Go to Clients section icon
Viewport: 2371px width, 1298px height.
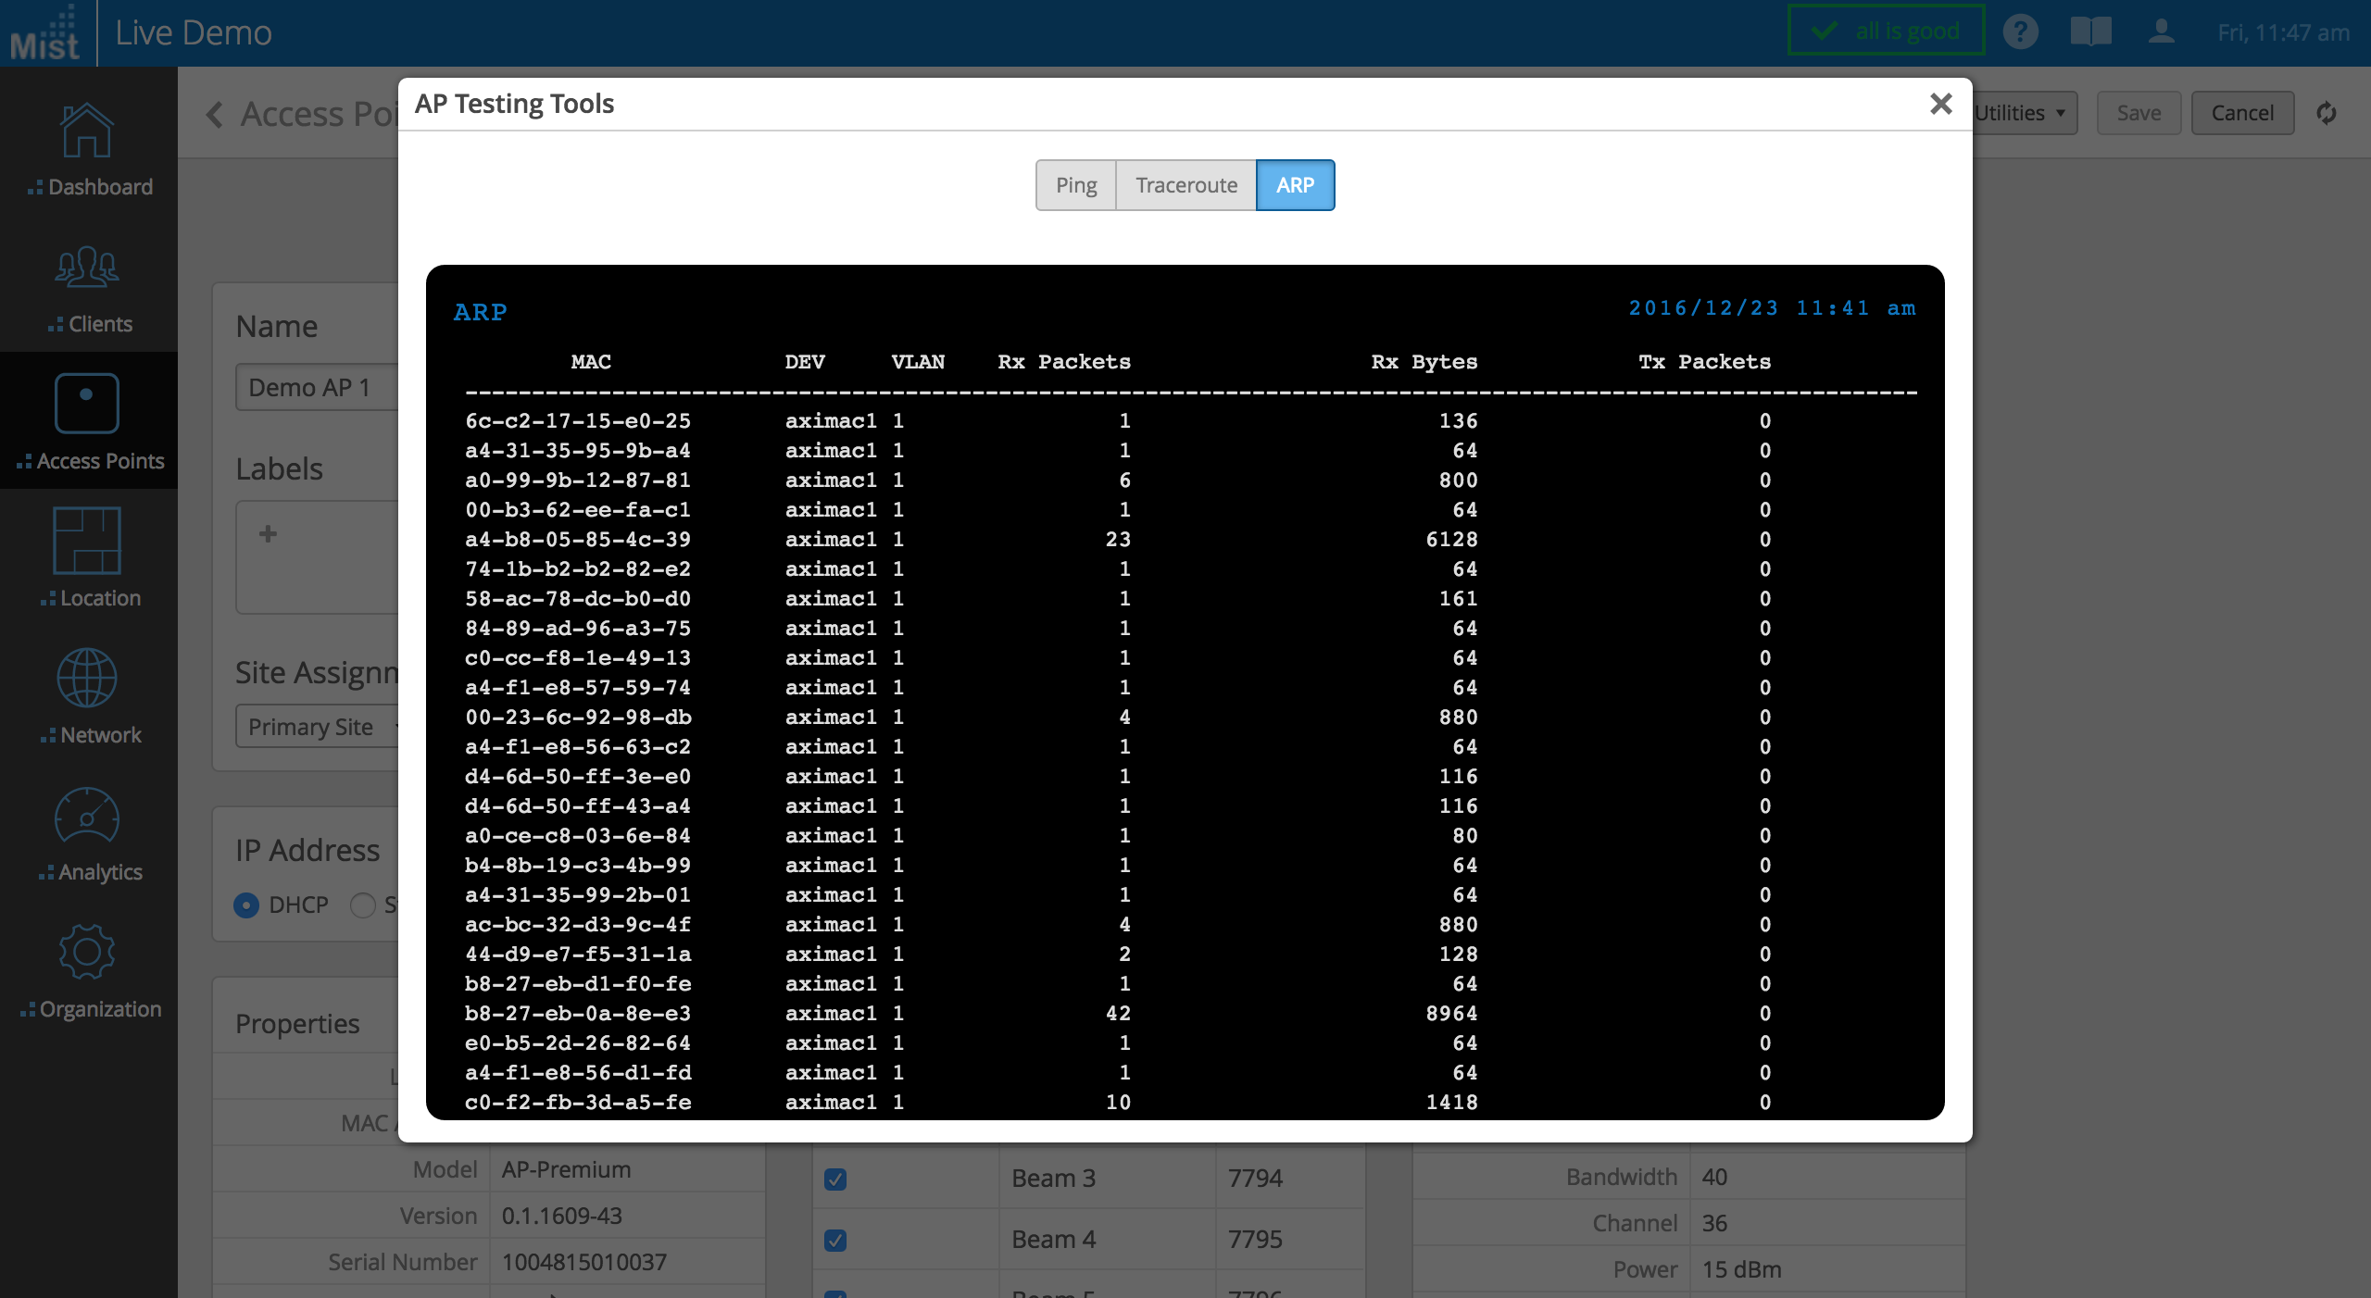point(87,268)
